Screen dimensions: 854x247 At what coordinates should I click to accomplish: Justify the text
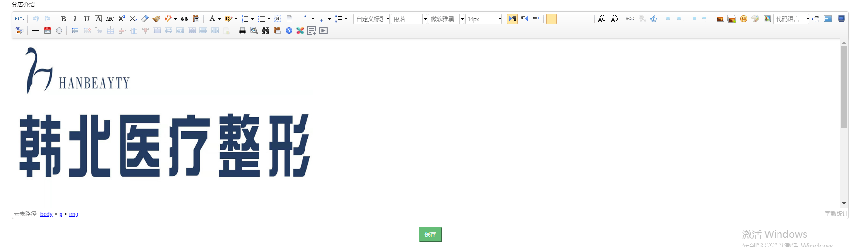pos(587,19)
